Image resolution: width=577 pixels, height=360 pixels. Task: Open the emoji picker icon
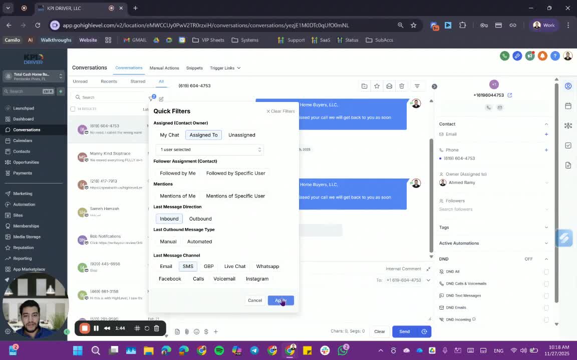click(196, 331)
